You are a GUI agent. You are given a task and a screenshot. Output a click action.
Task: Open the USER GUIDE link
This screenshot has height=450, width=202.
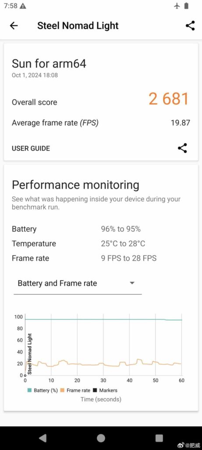coord(31,149)
